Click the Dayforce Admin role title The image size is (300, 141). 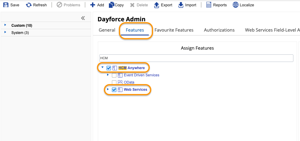[121, 19]
